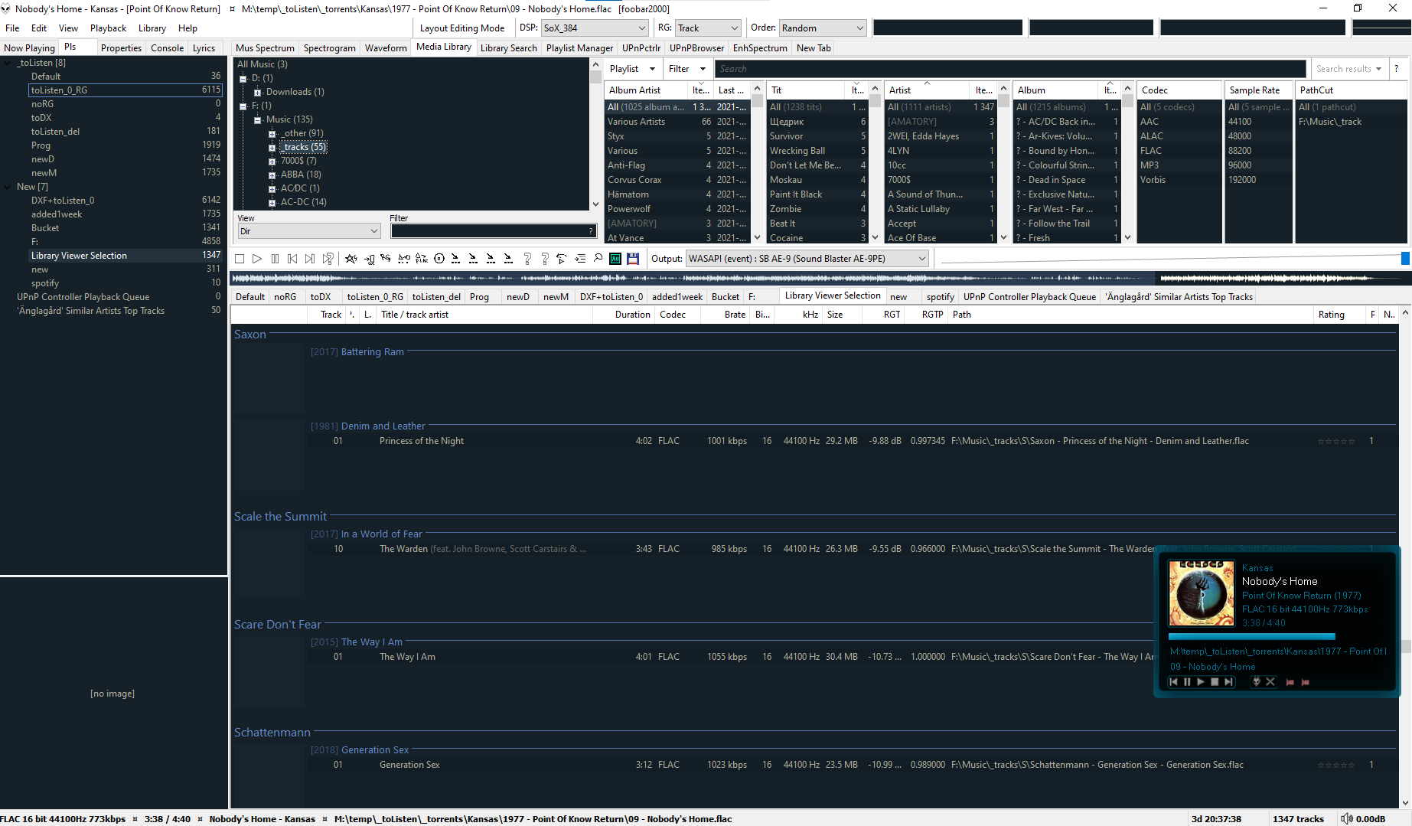Collapse the Music (135) tree node
This screenshot has height=826, width=1412.
pos(257,119)
